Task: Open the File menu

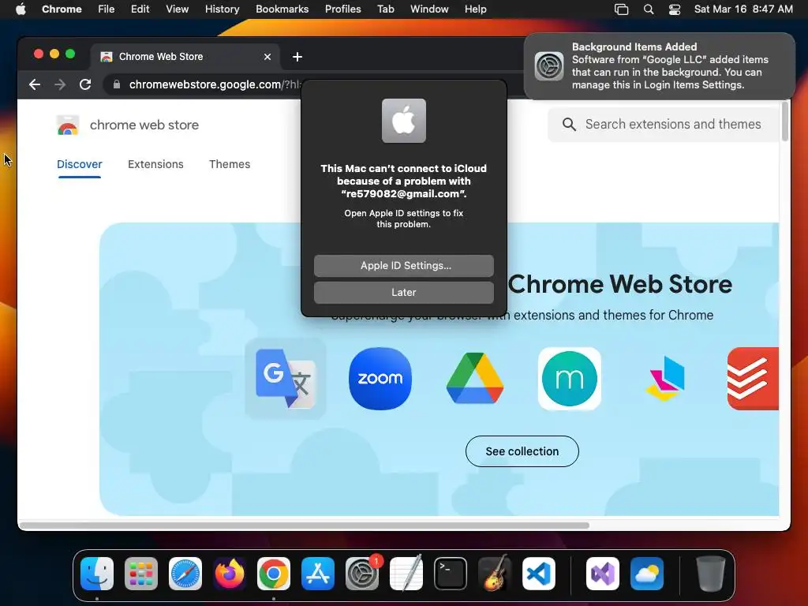Action: point(107,9)
